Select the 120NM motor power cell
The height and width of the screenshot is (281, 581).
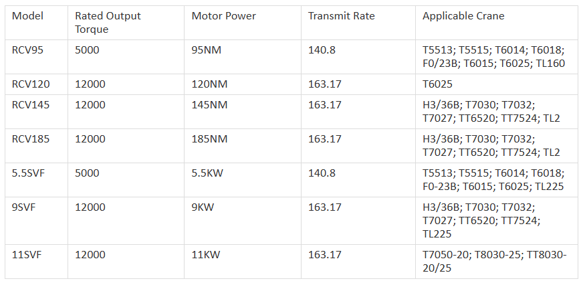(x=243, y=84)
